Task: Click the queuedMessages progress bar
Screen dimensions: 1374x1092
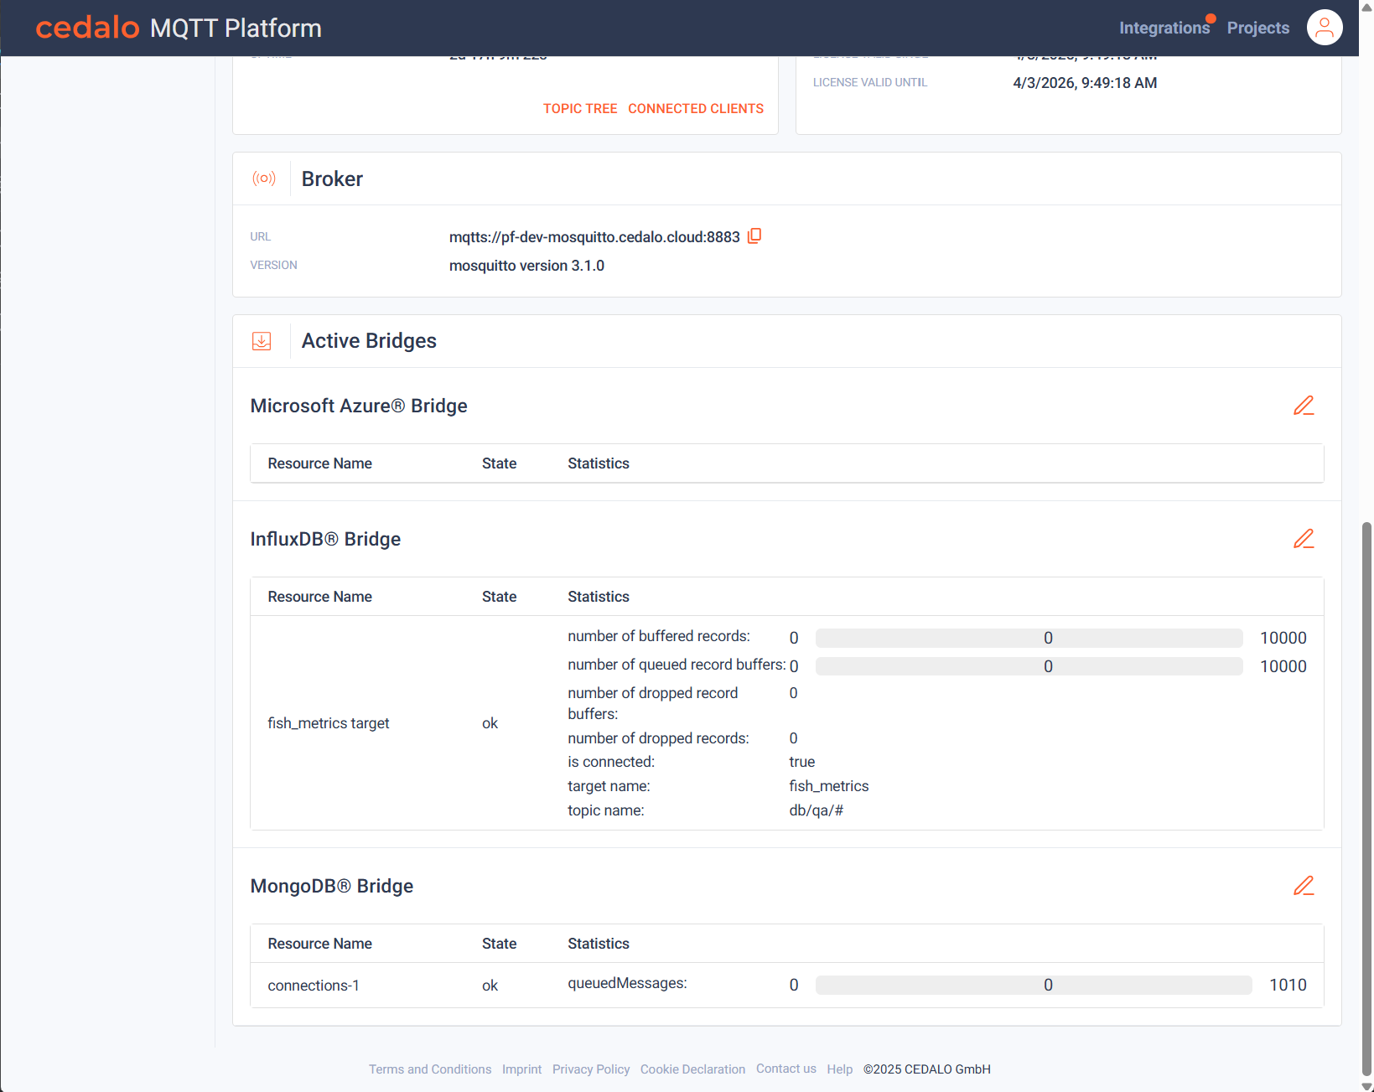Action: [x=1034, y=985]
